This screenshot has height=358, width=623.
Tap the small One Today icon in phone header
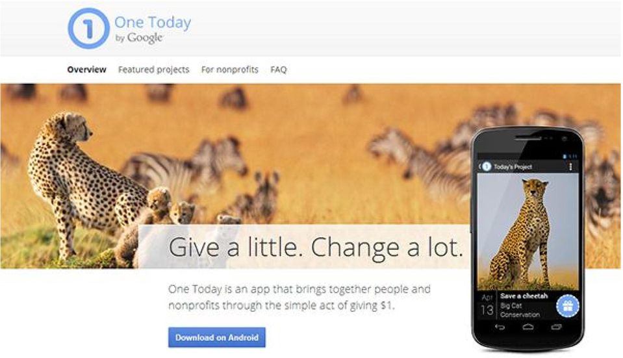(x=487, y=166)
